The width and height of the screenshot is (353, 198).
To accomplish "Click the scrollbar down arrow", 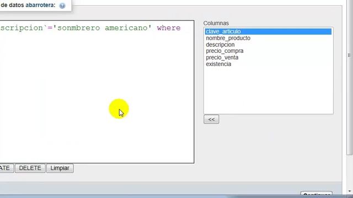I will 349,191.
